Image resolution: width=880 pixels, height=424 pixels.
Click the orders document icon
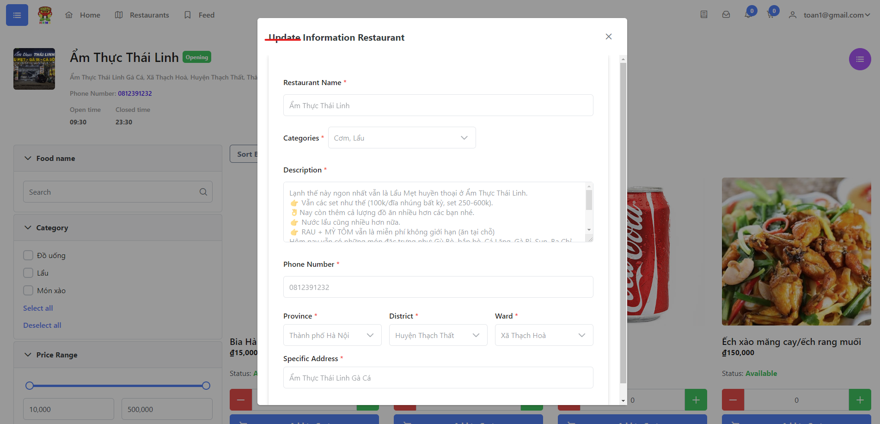coord(704,14)
